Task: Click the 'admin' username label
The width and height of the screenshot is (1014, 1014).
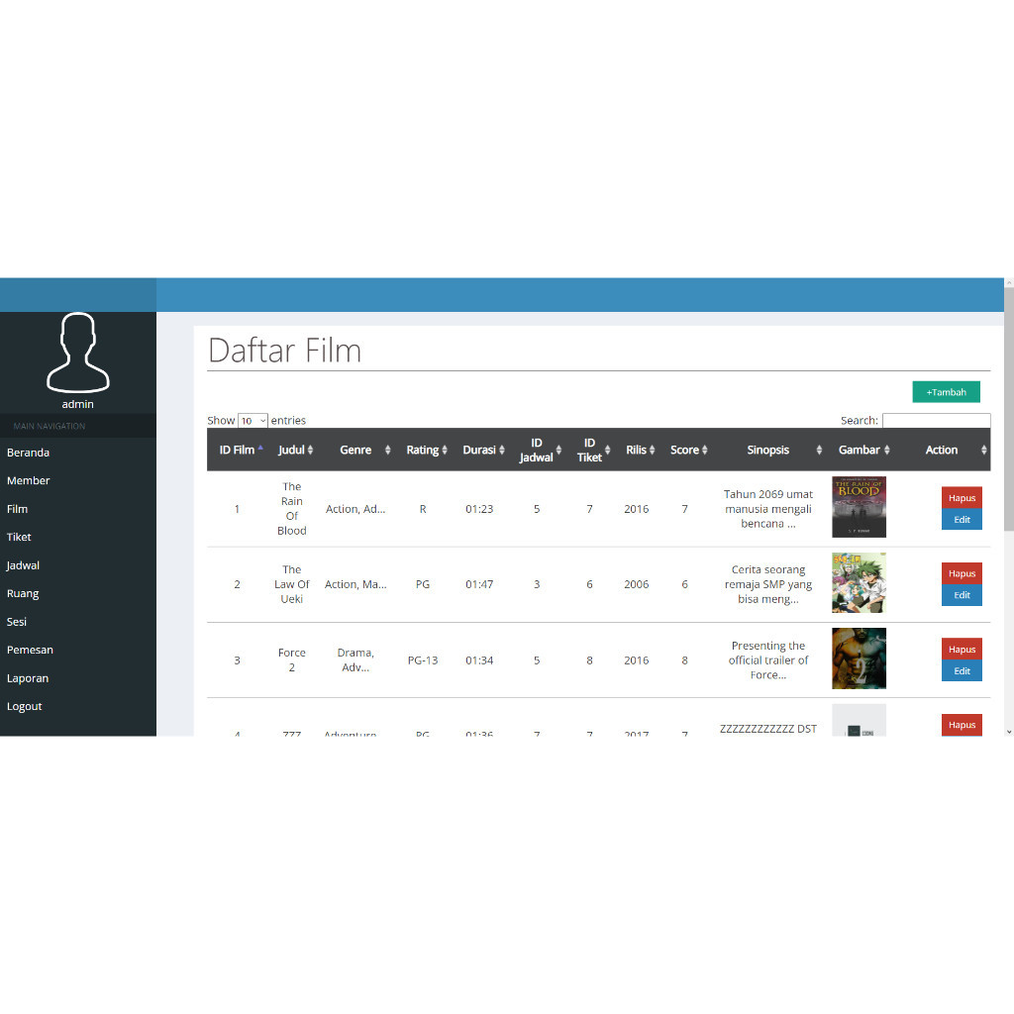Action: [x=77, y=404]
